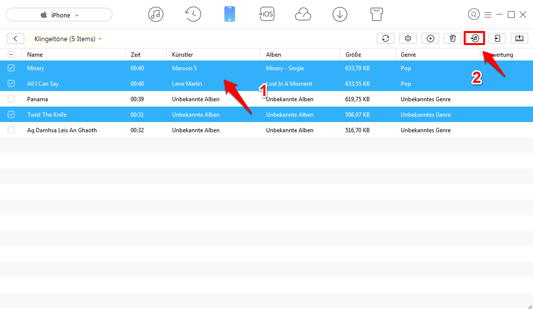Open the iPhone device selector dropdown
The height and width of the screenshot is (310, 533).
[59, 15]
